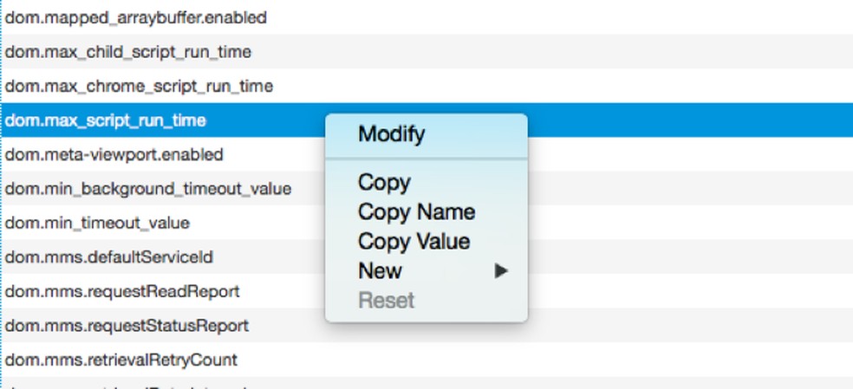Choose Copy from the context menu
This screenshot has height=389, width=853.
384,183
